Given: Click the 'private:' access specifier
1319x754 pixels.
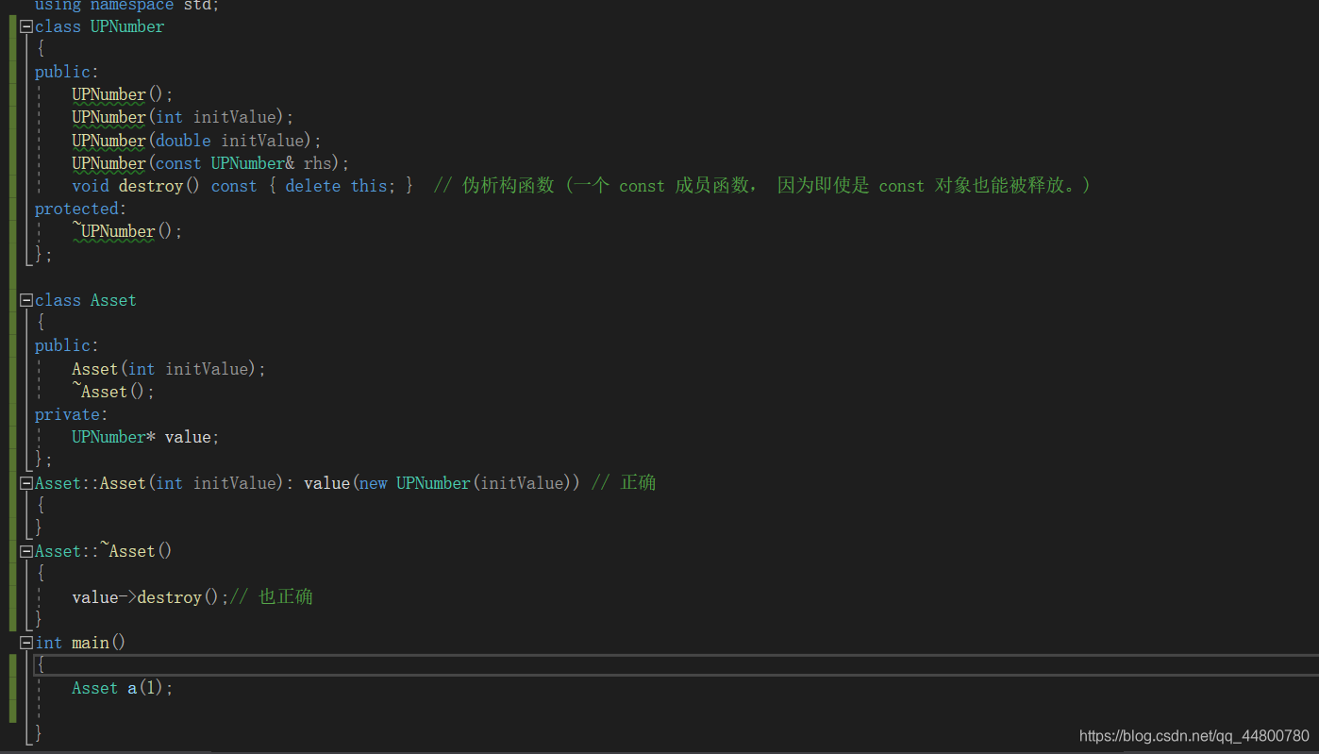Looking at the screenshot, I should (72, 414).
